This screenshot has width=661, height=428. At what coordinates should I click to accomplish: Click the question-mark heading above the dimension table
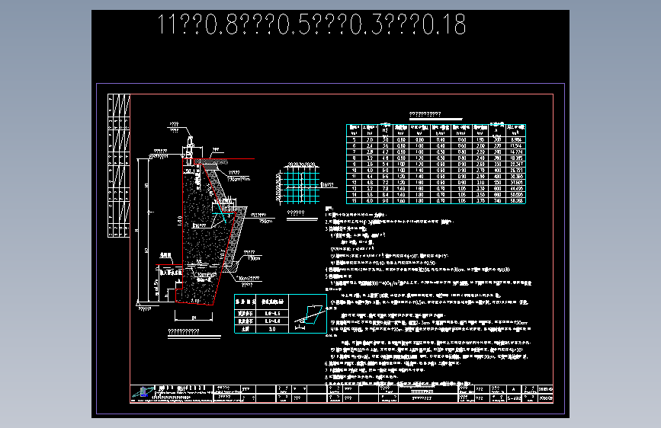425,113
